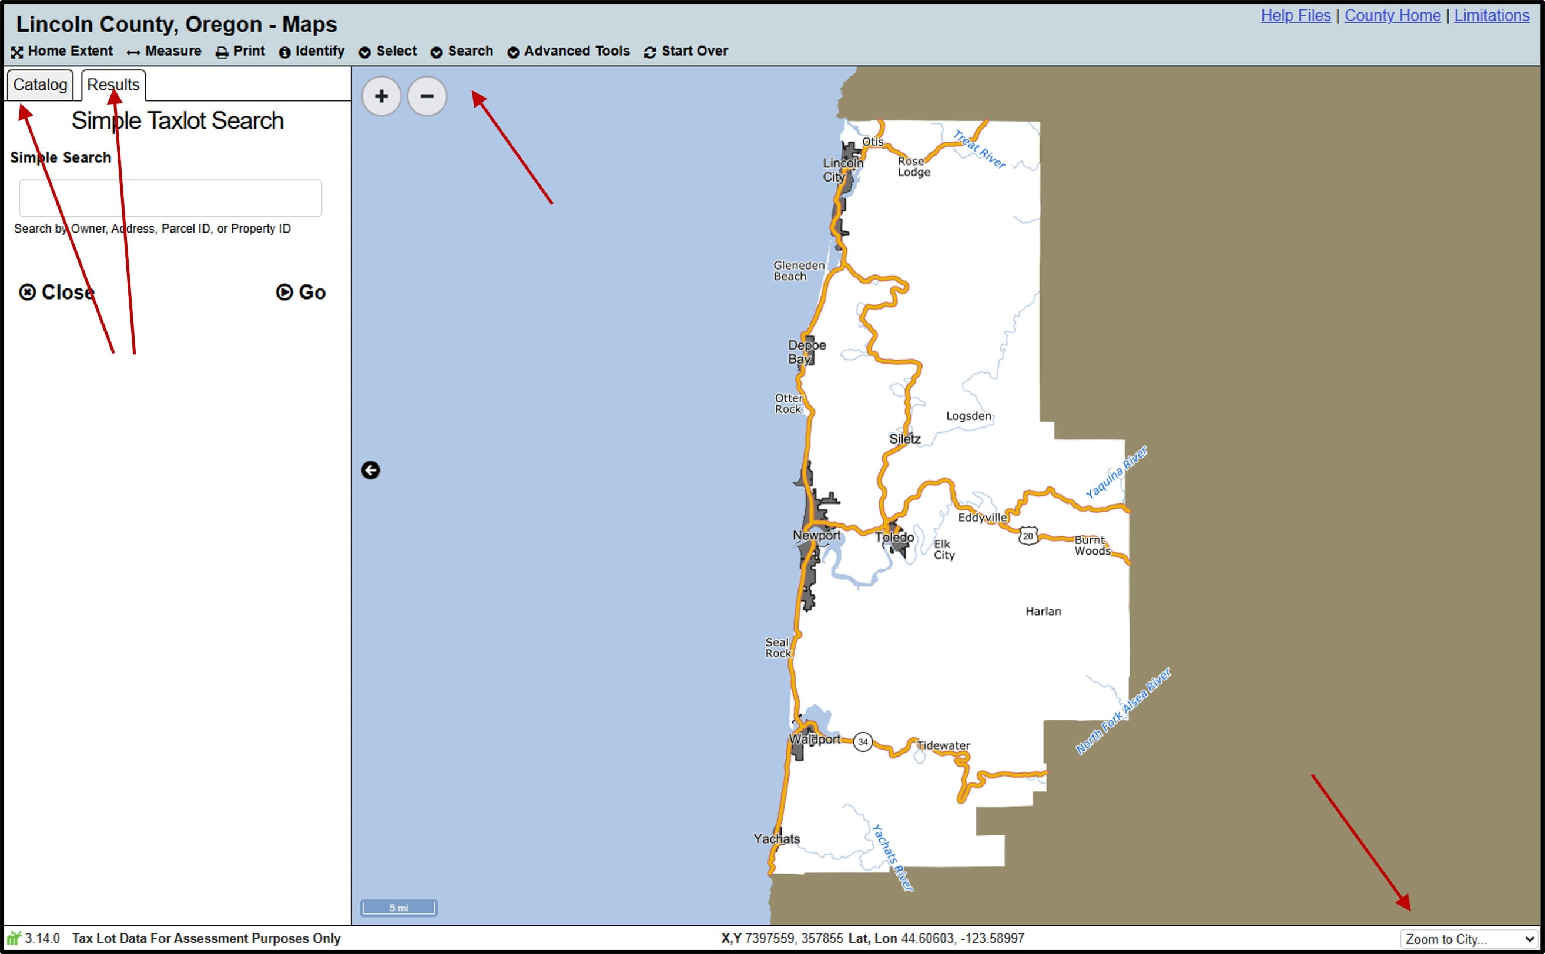Click the Treat River label
1545x954 pixels.
979,149
